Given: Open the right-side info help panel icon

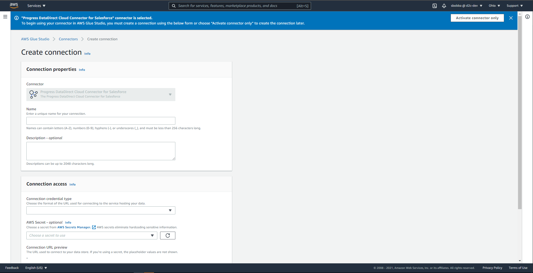Looking at the screenshot, I should tap(527, 17).
